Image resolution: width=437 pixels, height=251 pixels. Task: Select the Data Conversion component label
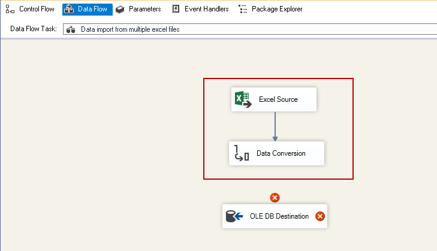(x=281, y=153)
